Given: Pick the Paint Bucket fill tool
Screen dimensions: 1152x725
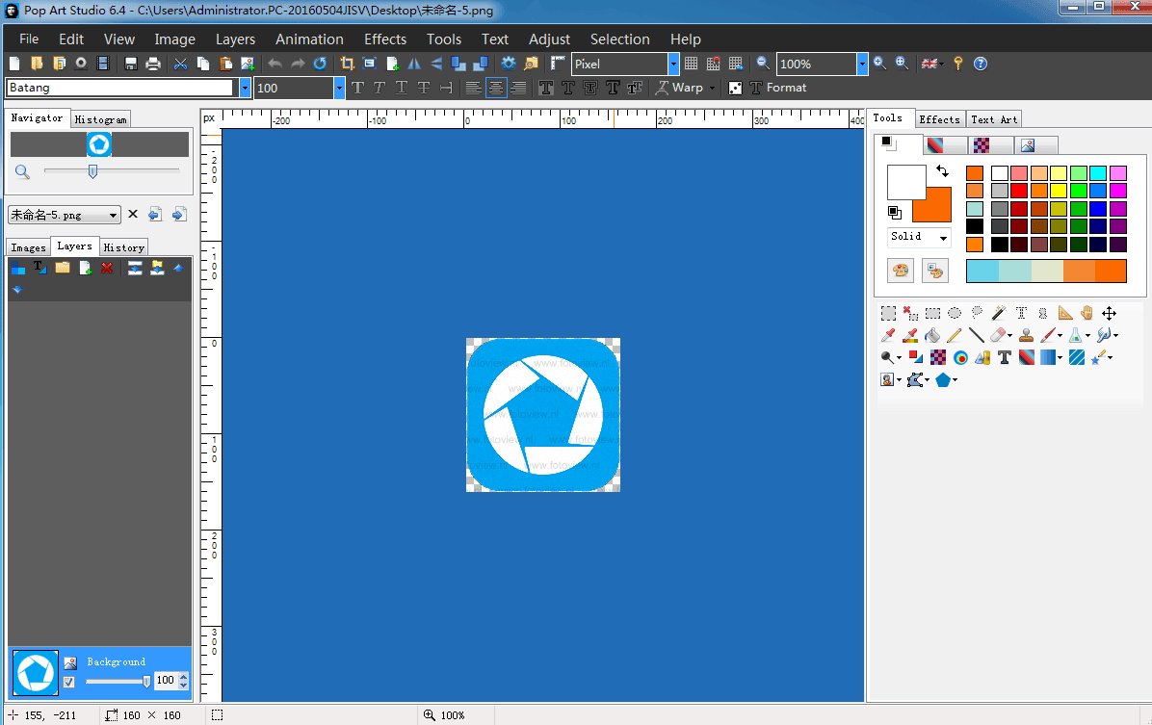Looking at the screenshot, I should [x=931, y=335].
